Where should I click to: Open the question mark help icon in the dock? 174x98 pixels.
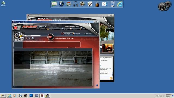[x=104, y=4]
